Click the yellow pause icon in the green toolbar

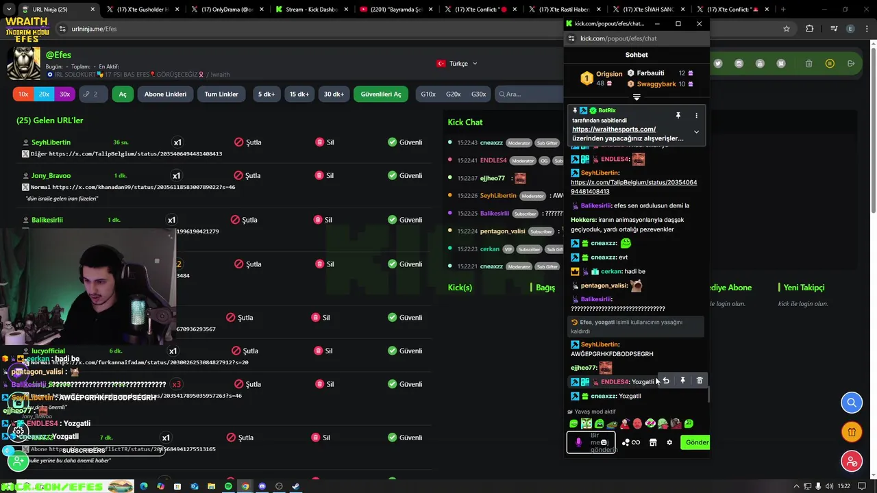(830, 64)
